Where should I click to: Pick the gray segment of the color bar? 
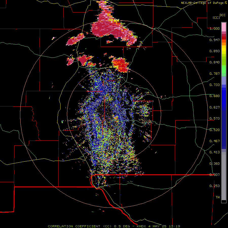pyautogui.click(x=224, y=176)
